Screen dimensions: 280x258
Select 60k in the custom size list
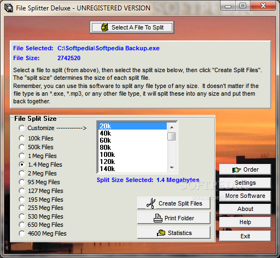point(132,140)
